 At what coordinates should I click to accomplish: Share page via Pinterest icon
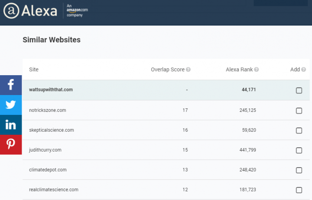pos(11,145)
